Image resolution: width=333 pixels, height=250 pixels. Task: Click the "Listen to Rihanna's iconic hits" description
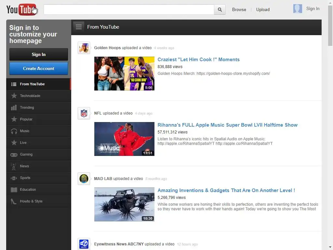tap(215, 141)
